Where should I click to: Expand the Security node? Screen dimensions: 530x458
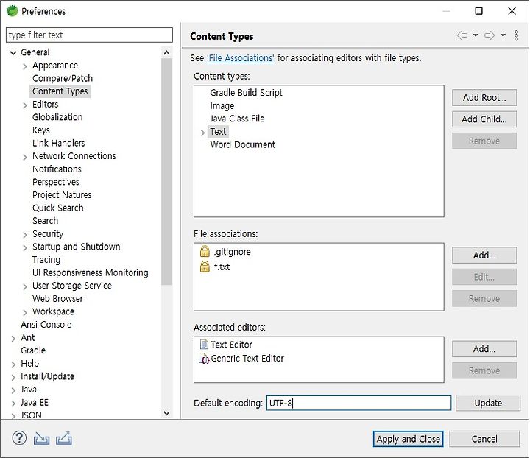[x=25, y=235]
